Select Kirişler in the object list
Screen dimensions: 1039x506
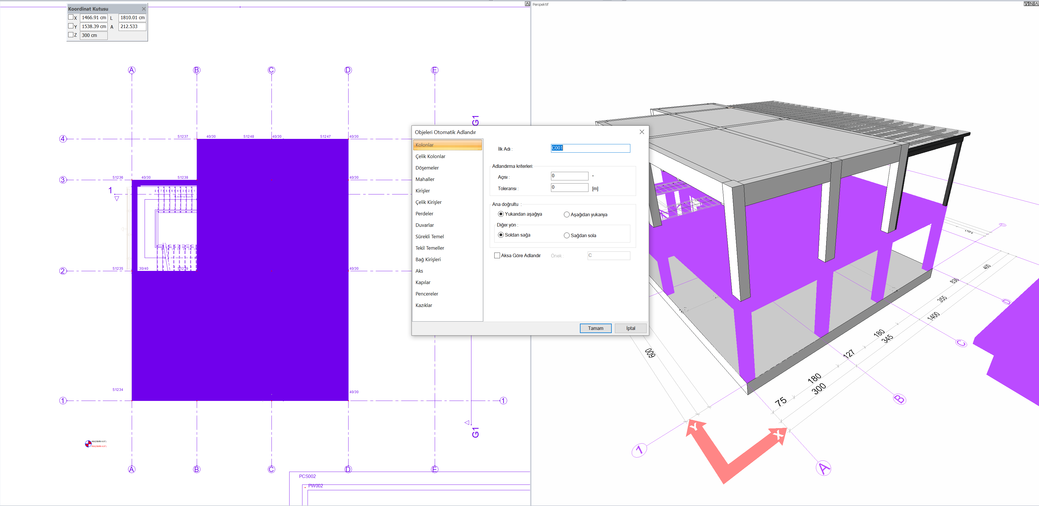[x=422, y=191]
